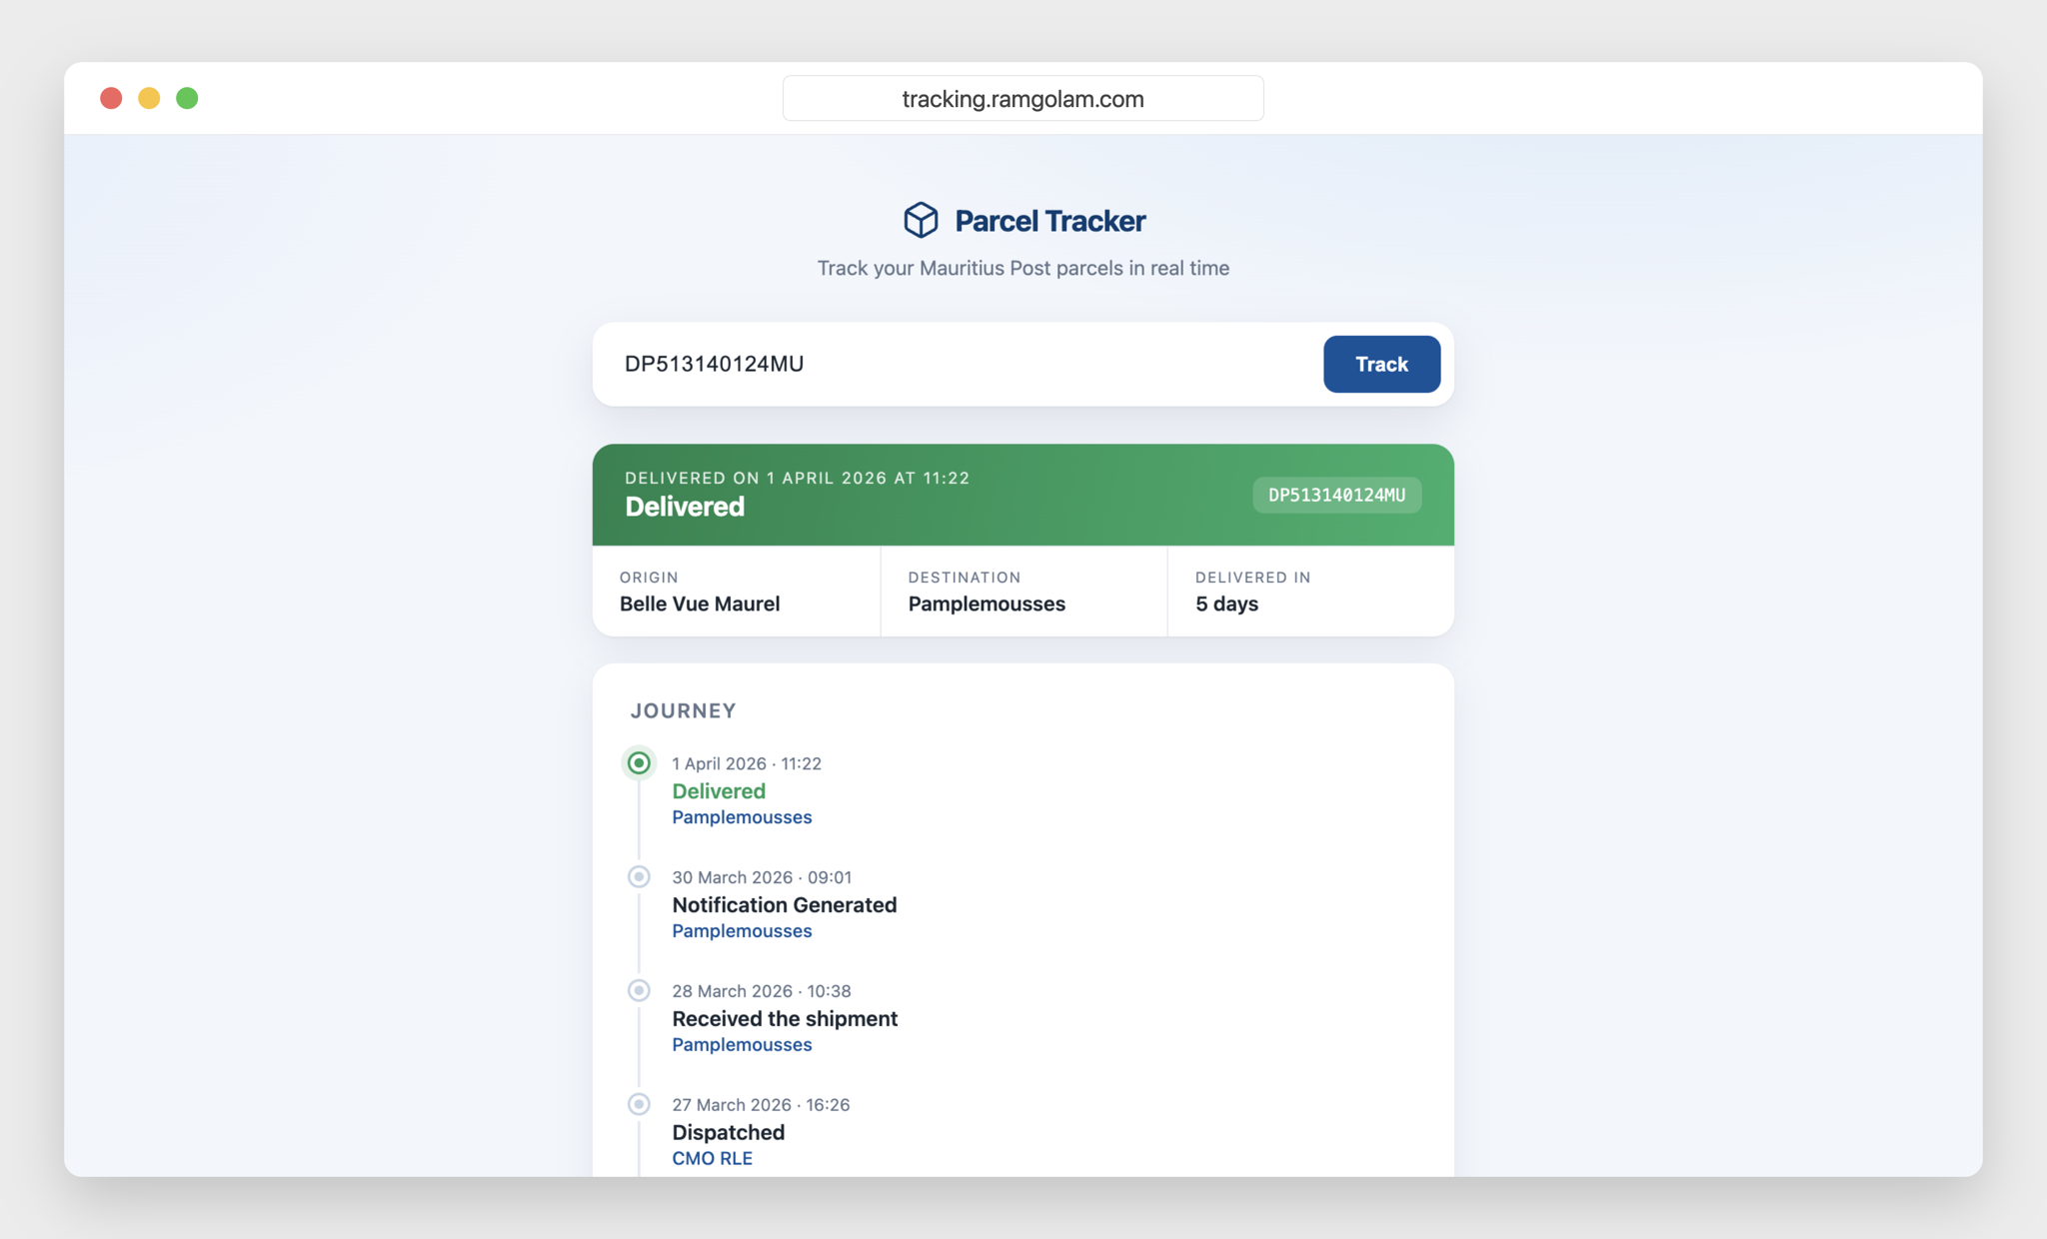Click the blue Track button
This screenshot has width=2047, height=1239.
tap(1381, 364)
